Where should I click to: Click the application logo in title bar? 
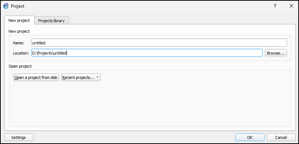6,6
